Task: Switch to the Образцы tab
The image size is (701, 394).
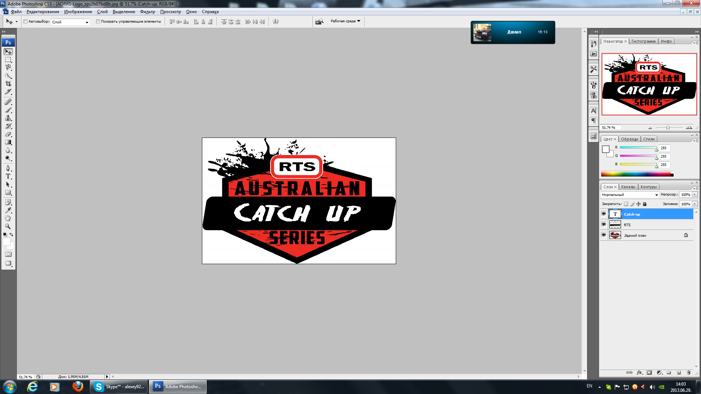Action: click(x=629, y=139)
